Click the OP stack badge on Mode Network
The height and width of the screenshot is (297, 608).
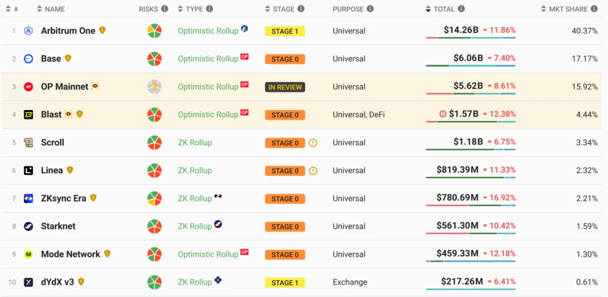point(244,252)
